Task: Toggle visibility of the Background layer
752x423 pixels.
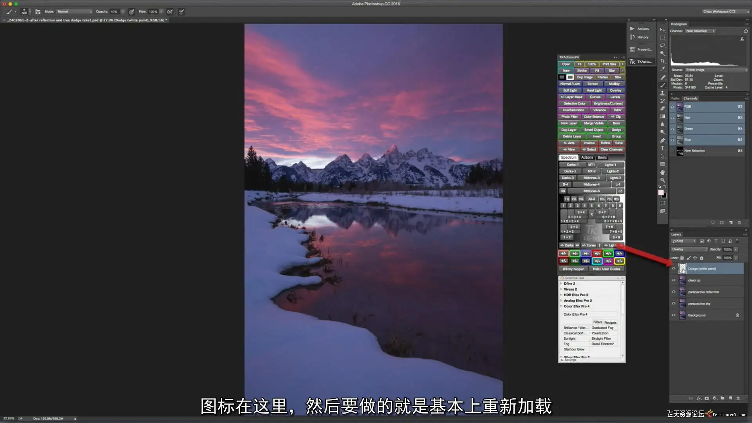Action: click(674, 315)
